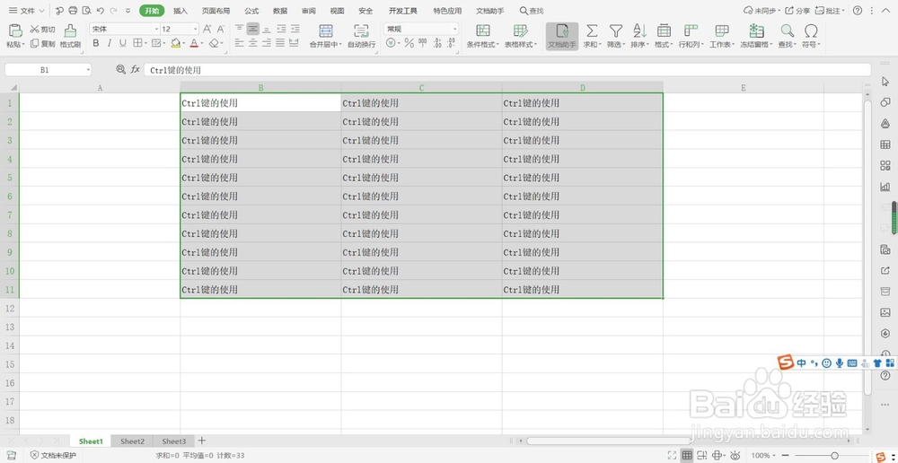Expand the 未同步 sync dropdown
Viewport: 898px width, 463px height.
pos(779,10)
